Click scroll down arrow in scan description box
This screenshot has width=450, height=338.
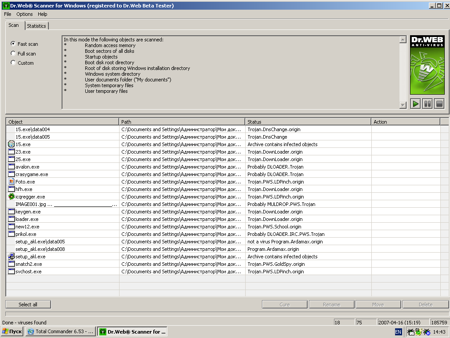(403, 105)
